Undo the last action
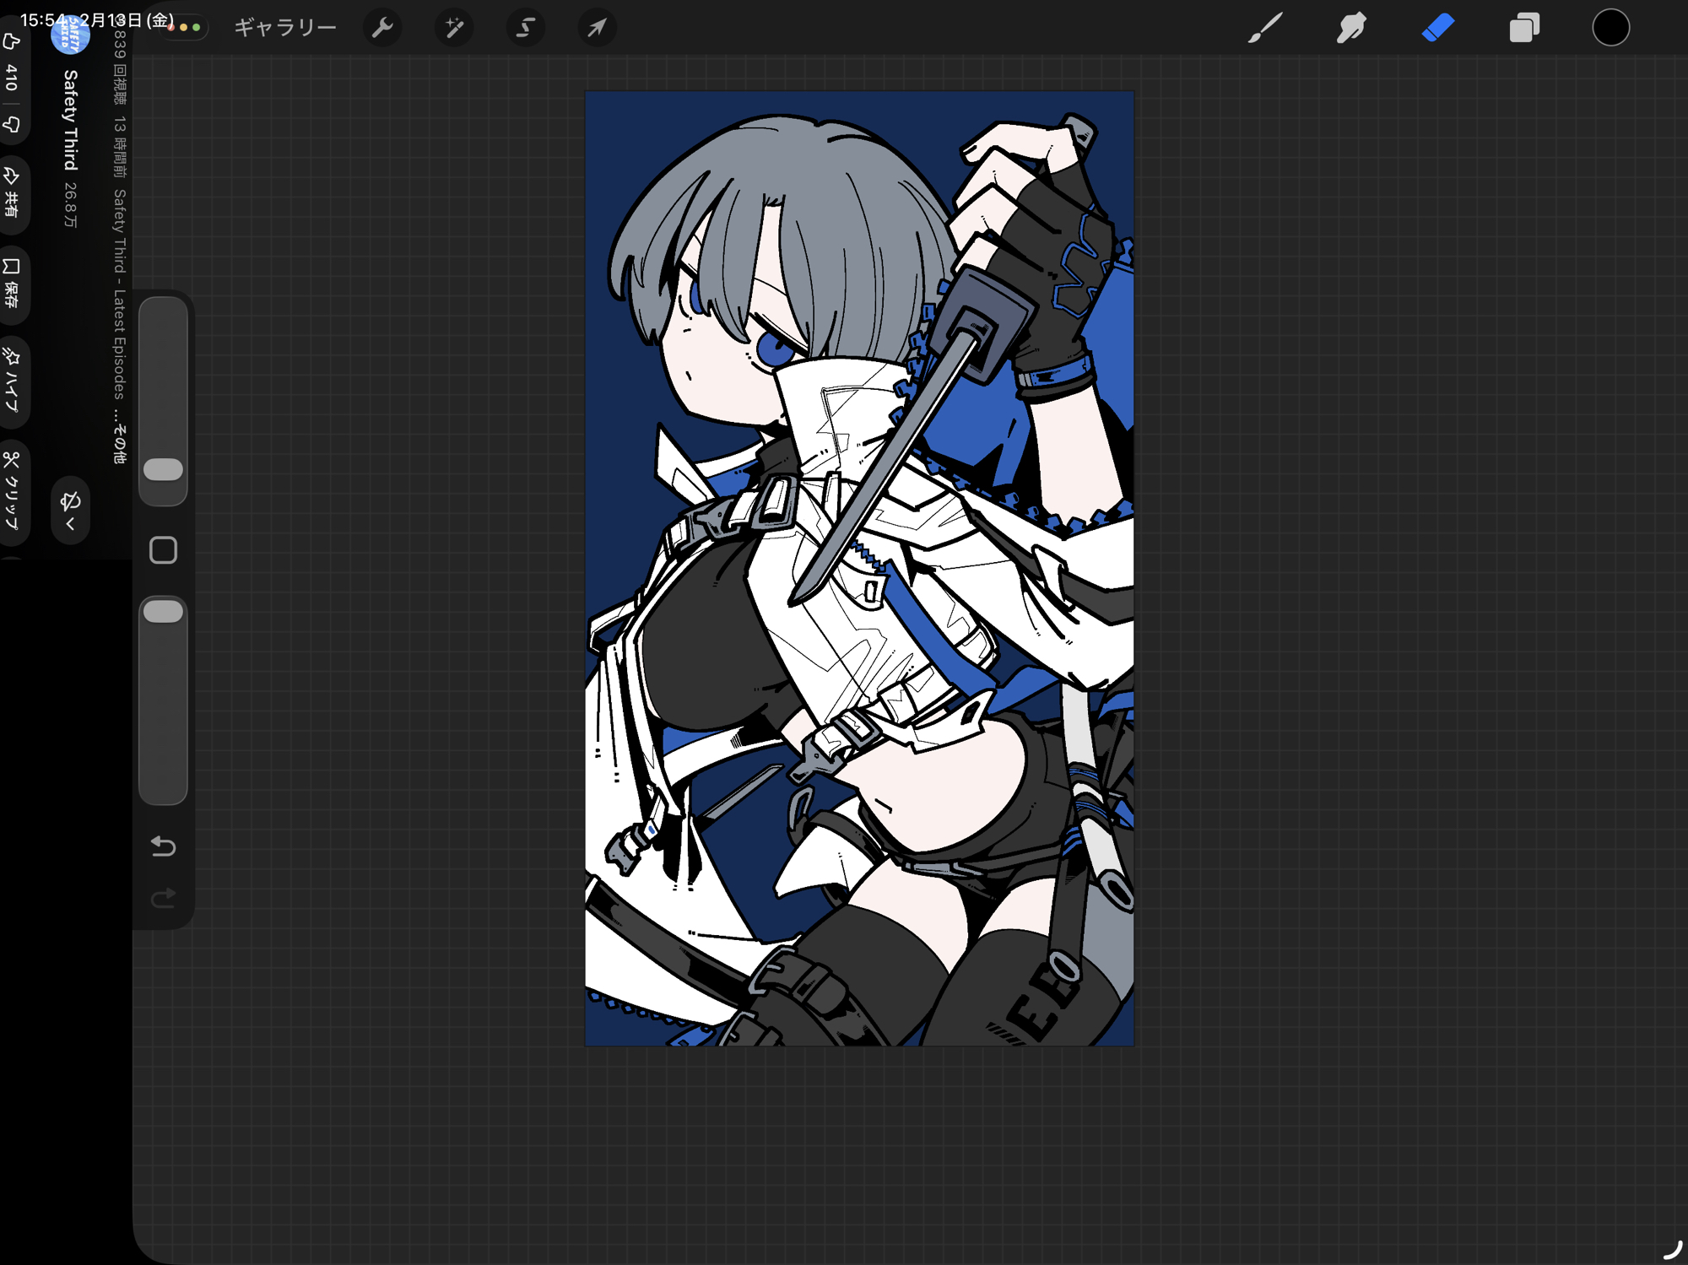The width and height of the screenshot is (1688, 1265). 163,846
